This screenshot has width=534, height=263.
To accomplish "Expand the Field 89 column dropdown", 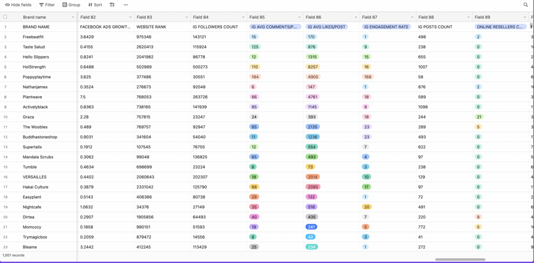I will [525, 17].
